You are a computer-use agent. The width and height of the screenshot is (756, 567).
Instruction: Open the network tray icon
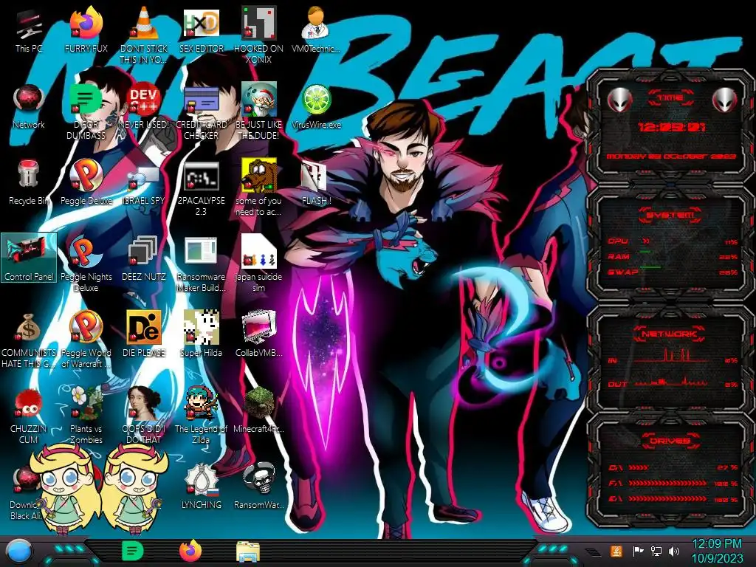coord(656,551)
